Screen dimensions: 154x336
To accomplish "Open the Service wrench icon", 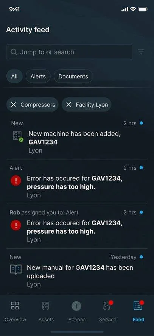I will click(107, 305).
